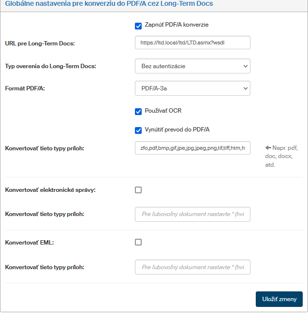This screenshot has height=318, width=308.
Task: Enable the Konvertovať elektronické správy checkbox
Action: tap(138, 190)
